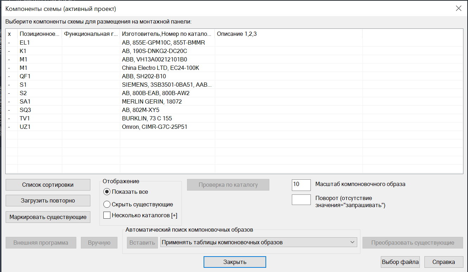Select the SA1 row
468x272 pixels.
point(234,101)
